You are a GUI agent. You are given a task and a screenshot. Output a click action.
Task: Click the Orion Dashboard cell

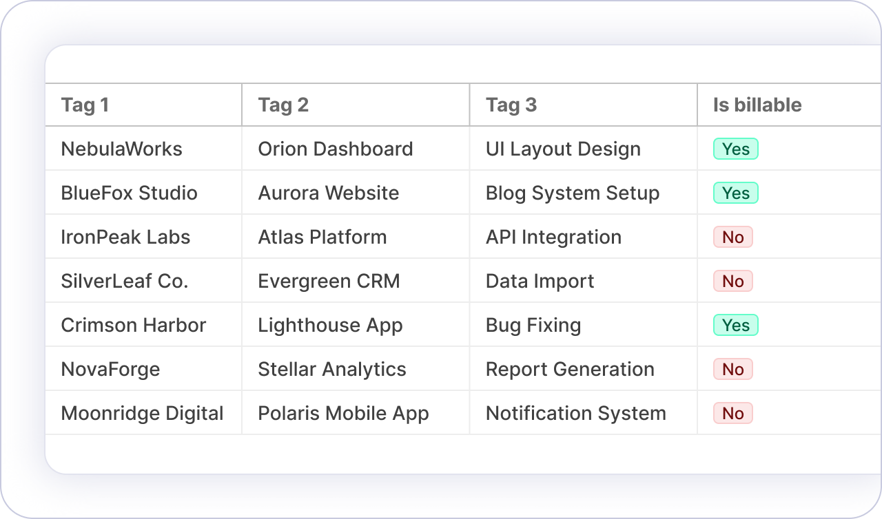tap(336, 149)
